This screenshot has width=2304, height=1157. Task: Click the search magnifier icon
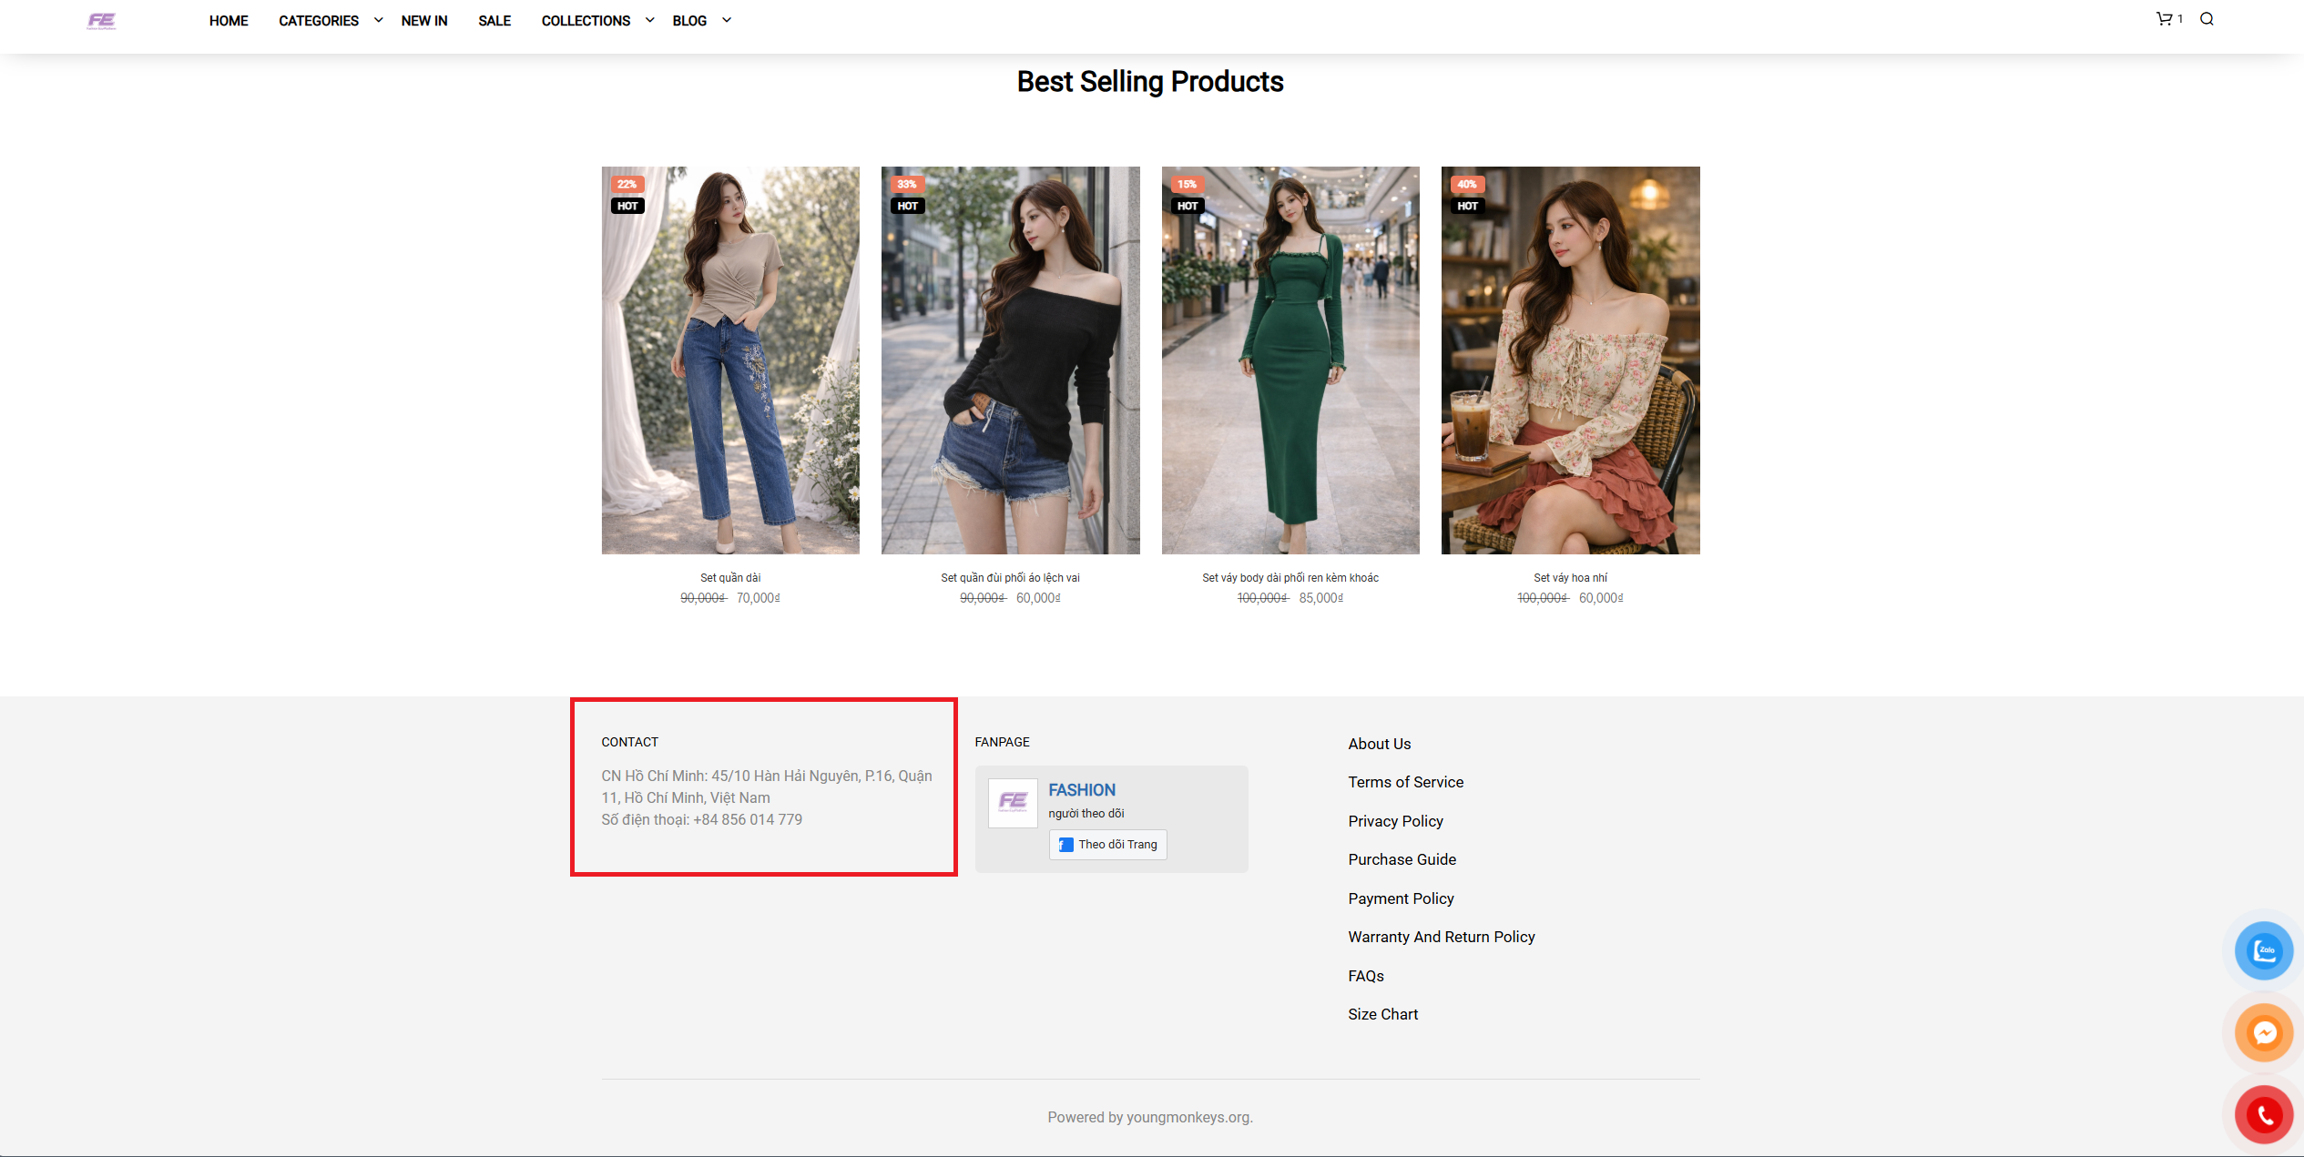click(x=2207, y=19)
